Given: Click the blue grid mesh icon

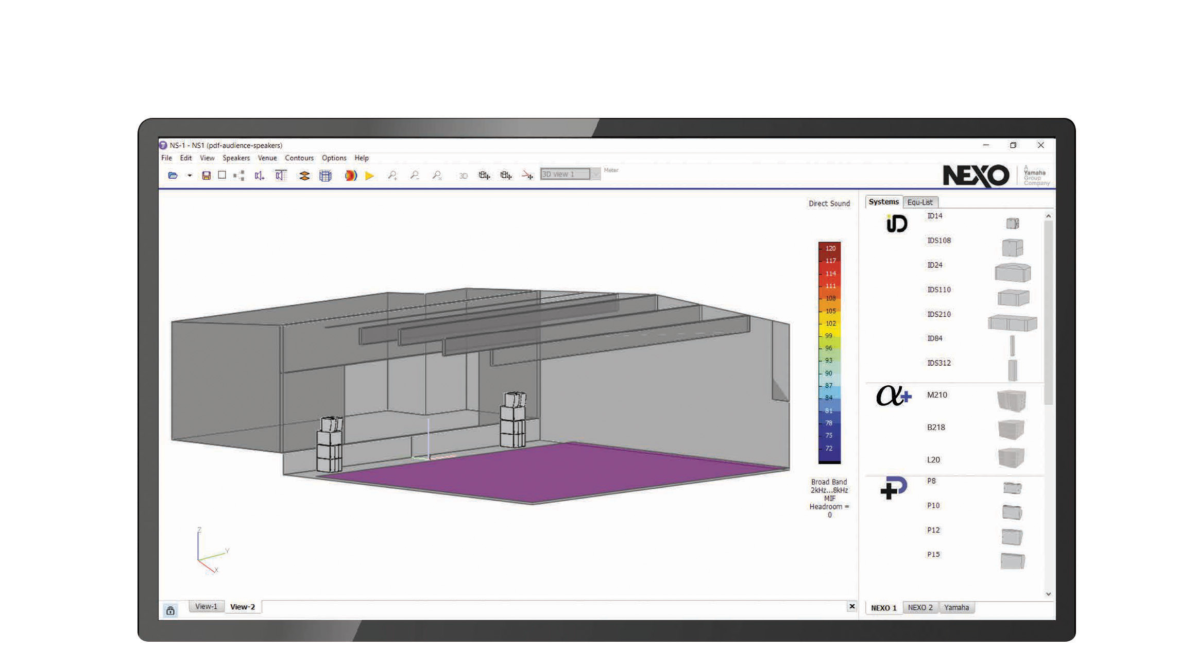Looking at the screenshot, I should [x=326, y=176].
